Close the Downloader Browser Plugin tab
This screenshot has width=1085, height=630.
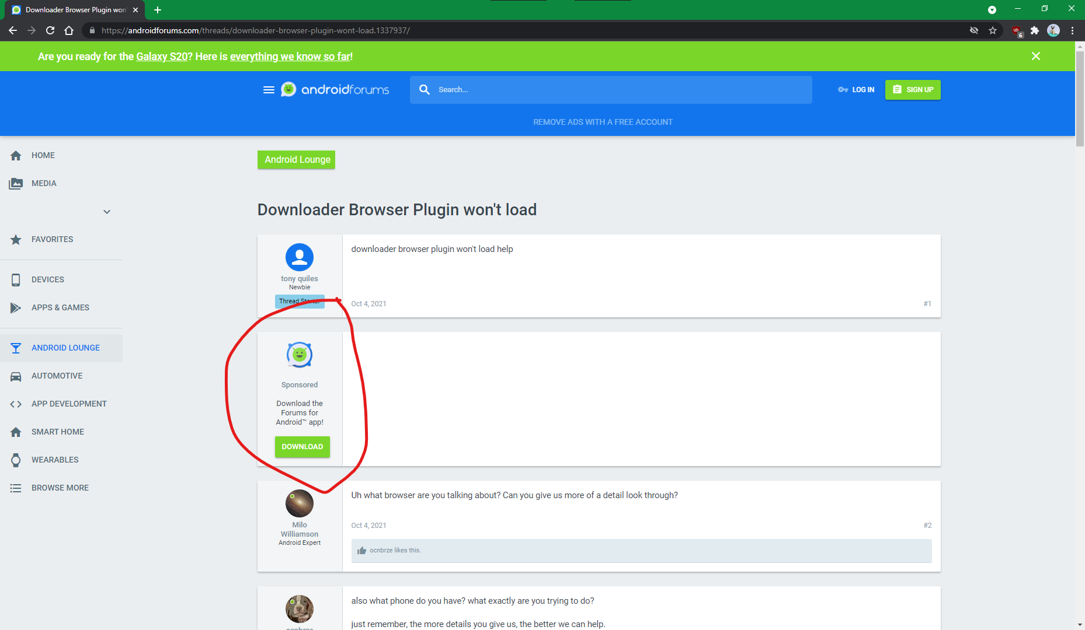[x=135, y=10]
